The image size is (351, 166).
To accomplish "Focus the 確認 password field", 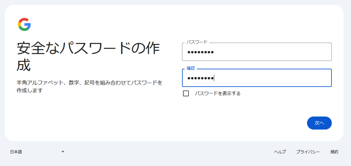I will [257, 78].
